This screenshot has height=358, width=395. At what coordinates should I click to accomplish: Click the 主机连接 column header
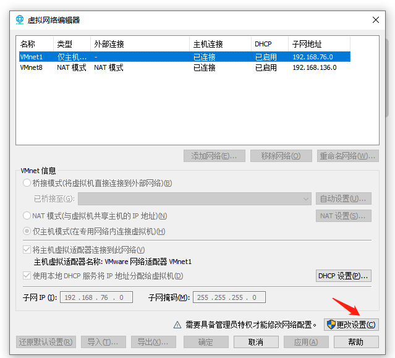click(221, 44)
